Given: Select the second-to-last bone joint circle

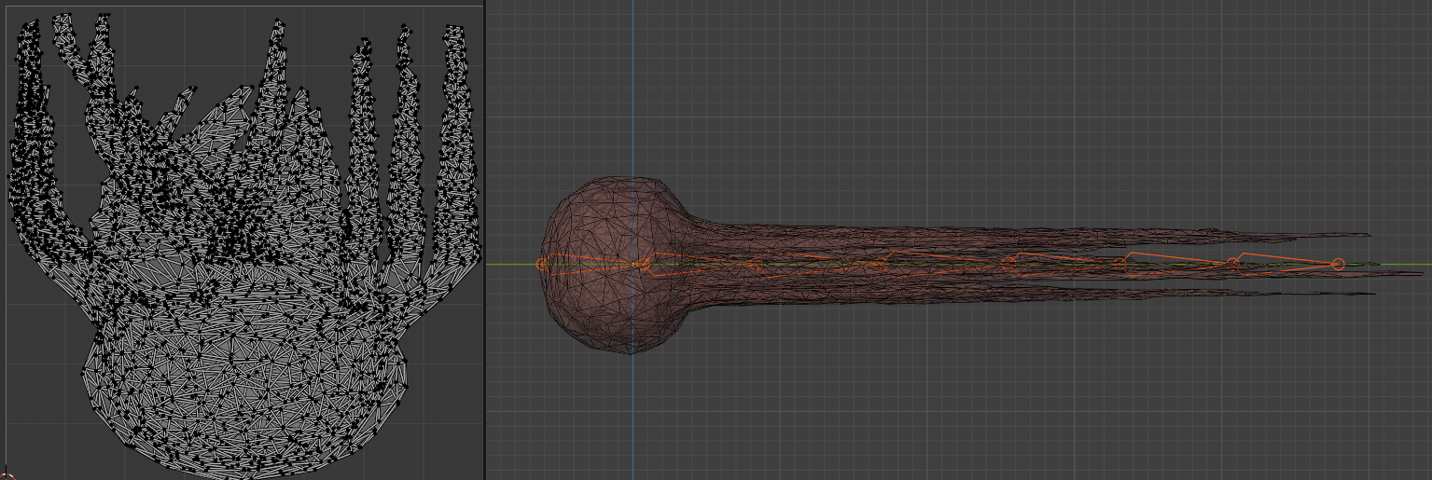Looking at the screenshot, I should pyautogui.click(x=1232, y=264).
